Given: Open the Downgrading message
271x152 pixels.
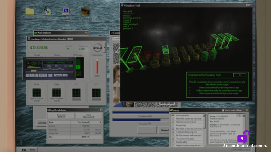Looking at the screenshot, I should (187, 142).
